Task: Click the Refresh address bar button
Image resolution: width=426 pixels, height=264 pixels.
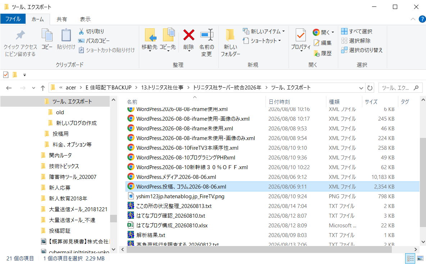Action: pos(370,88)
